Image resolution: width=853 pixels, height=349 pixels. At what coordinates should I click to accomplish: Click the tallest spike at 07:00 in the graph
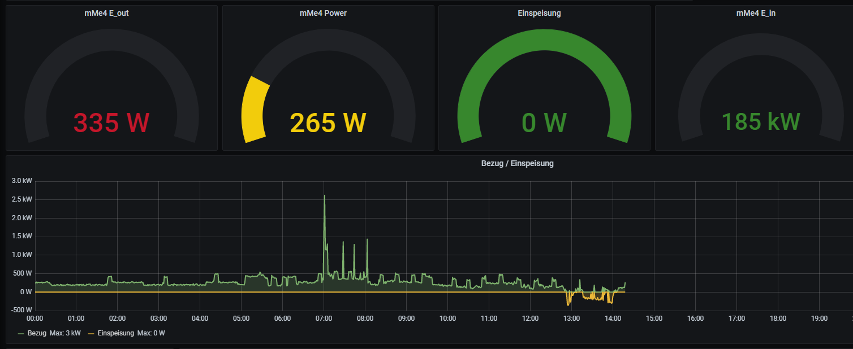pos(324,198)
